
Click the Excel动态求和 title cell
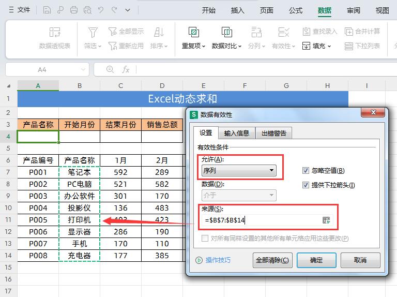tap(183, 99)
